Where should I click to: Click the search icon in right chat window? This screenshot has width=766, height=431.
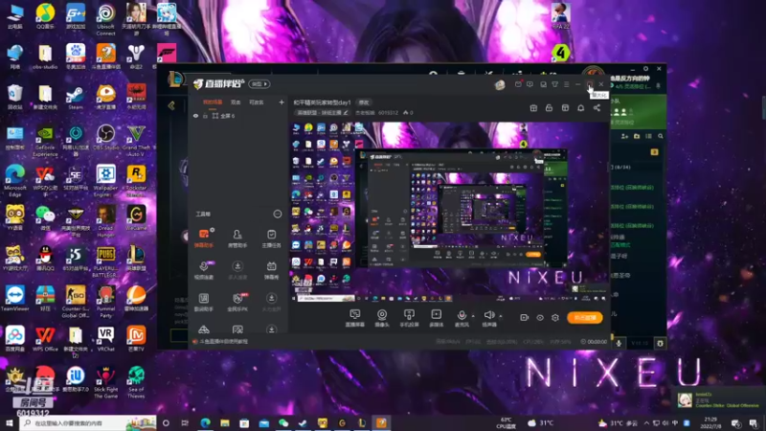[661, 136]
